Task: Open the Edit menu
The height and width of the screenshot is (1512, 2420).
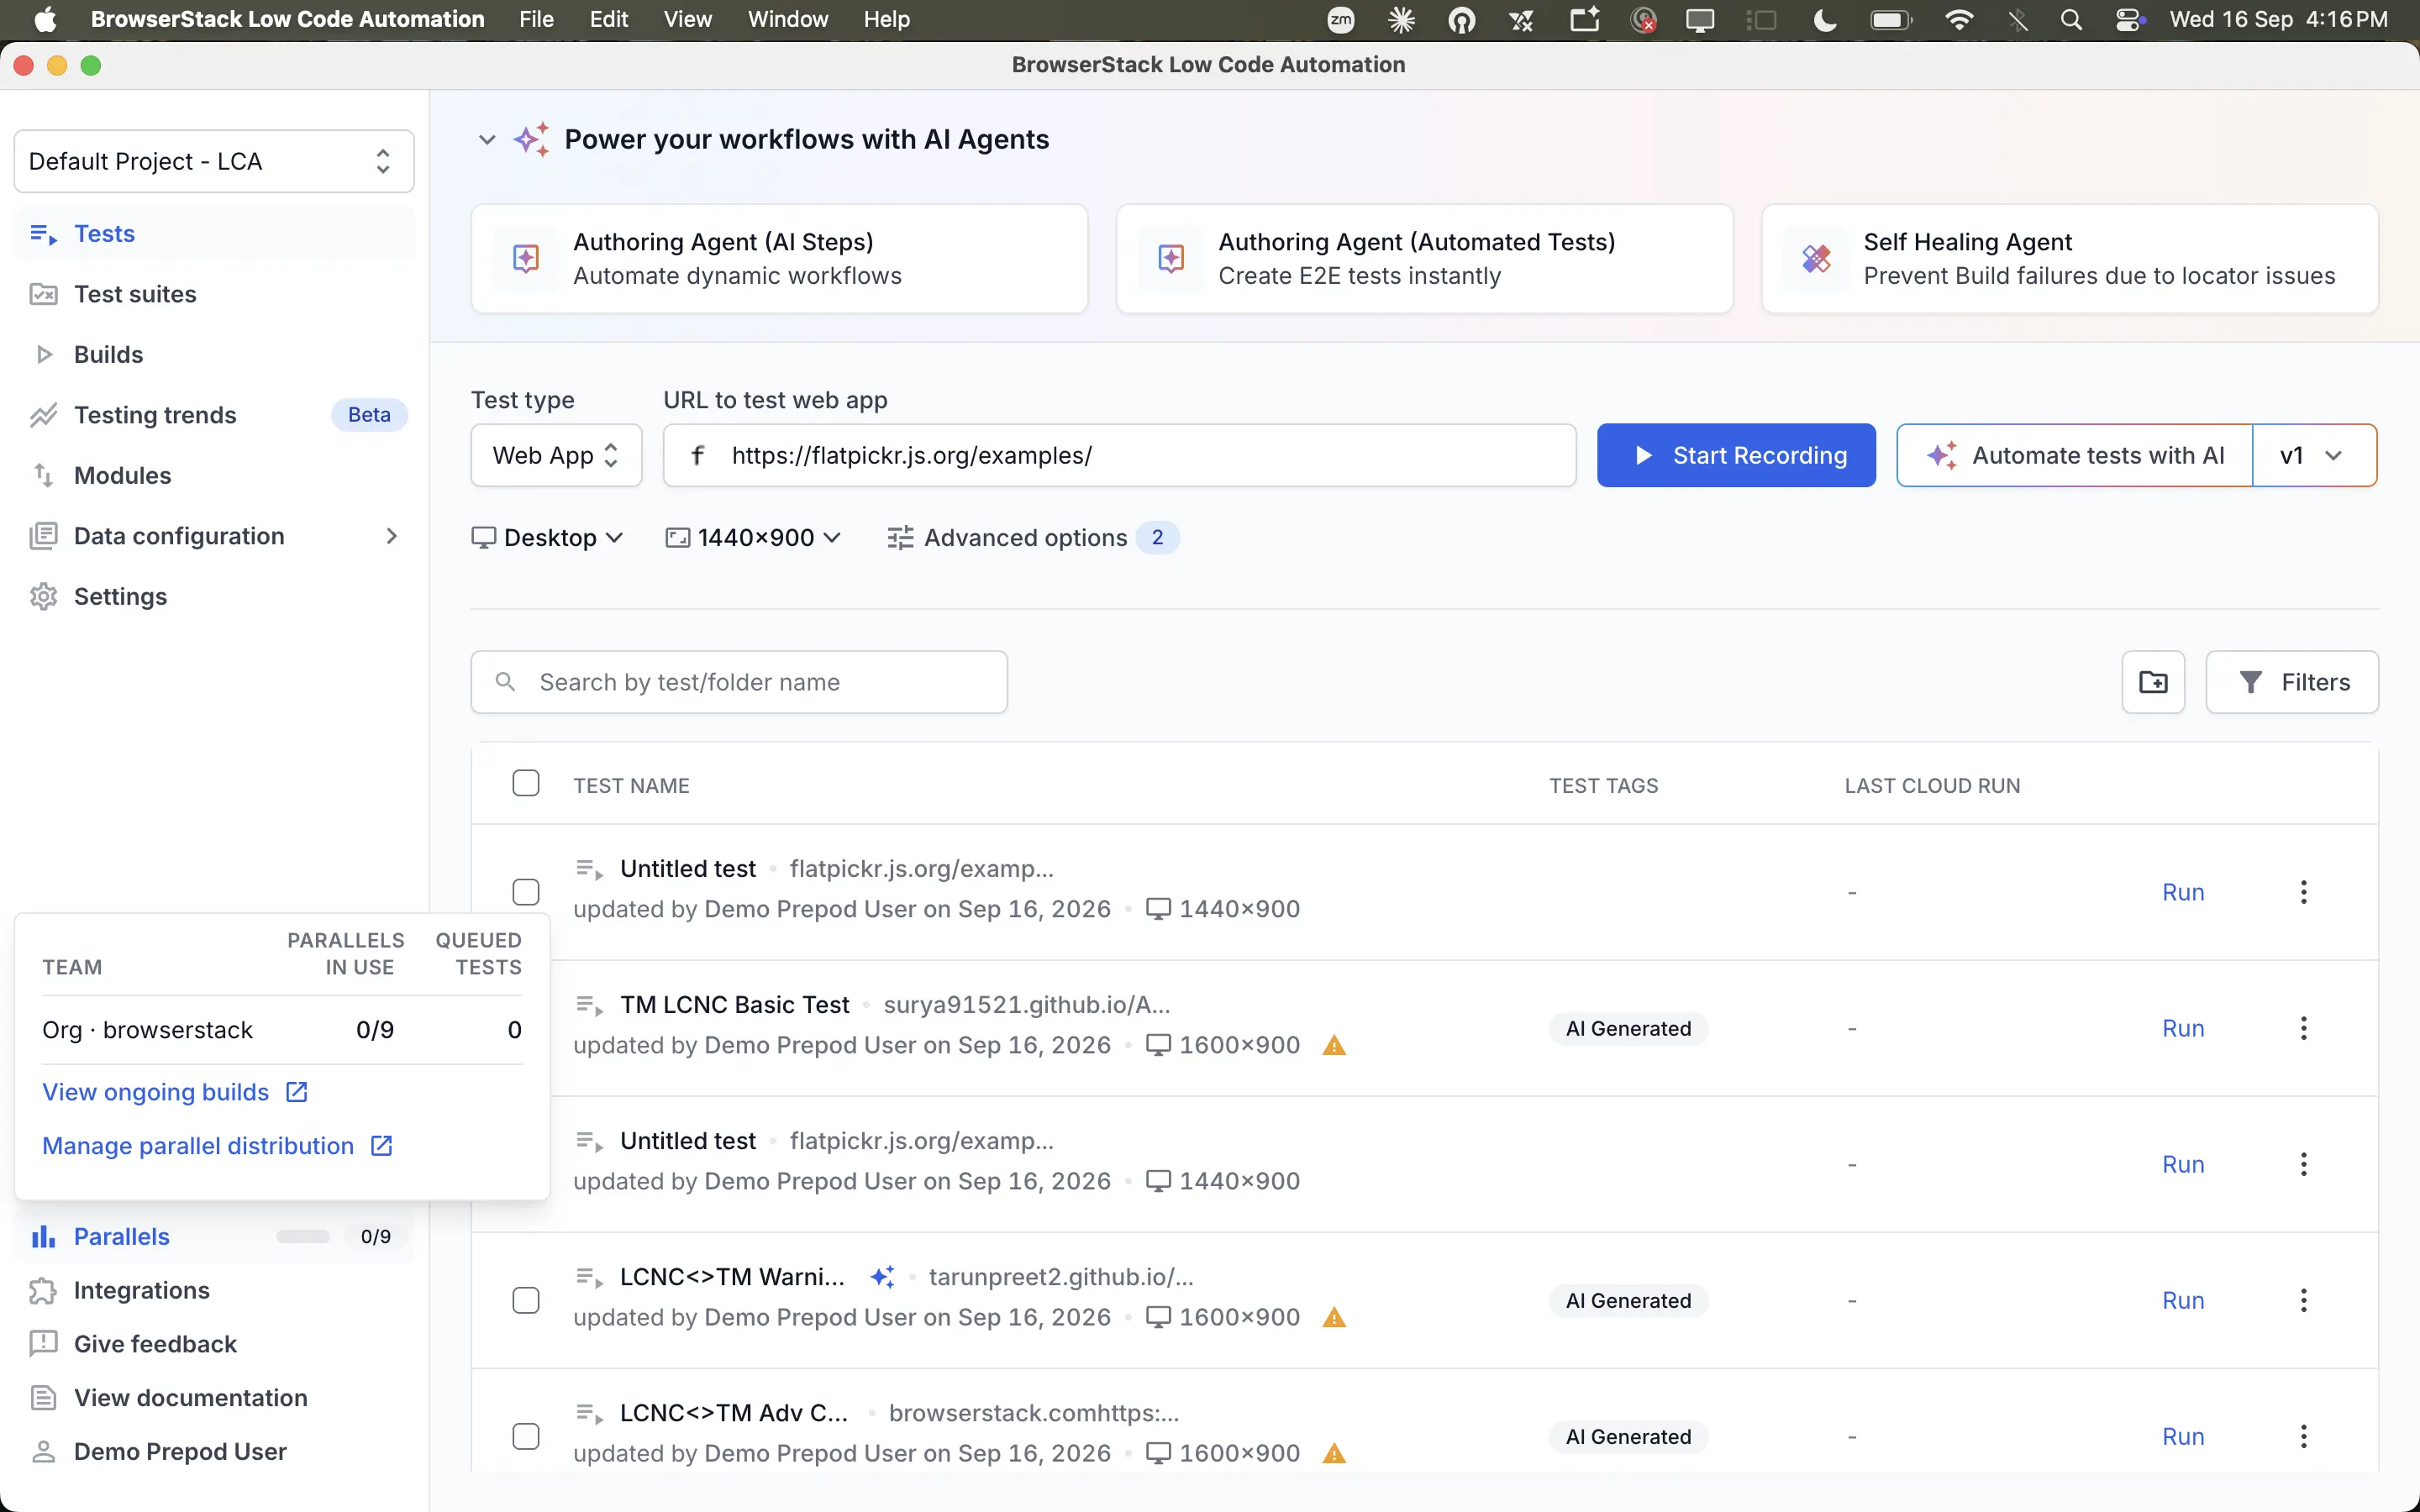Action: point(608,20)
